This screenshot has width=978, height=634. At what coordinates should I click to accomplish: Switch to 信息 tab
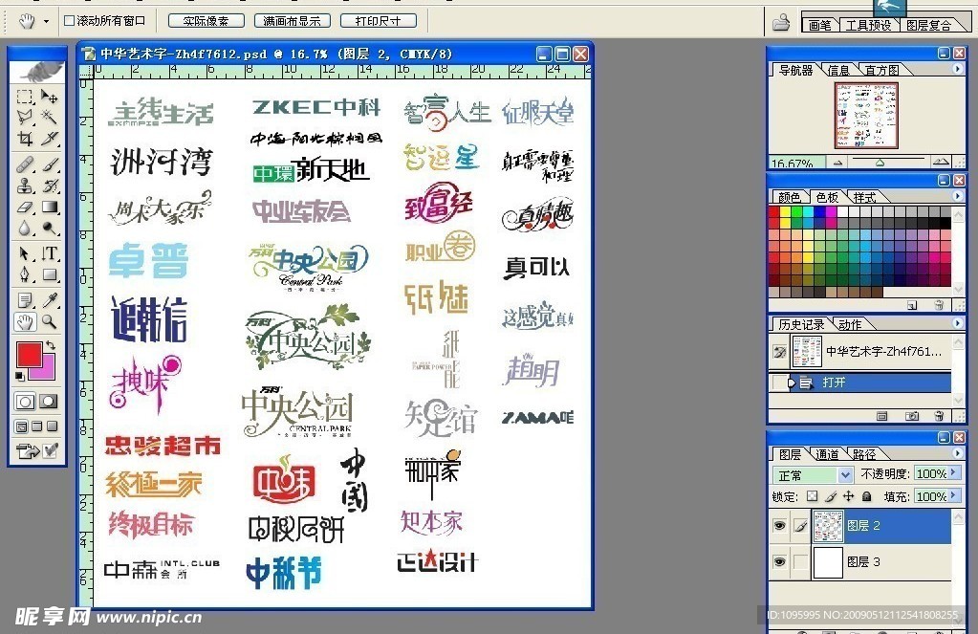[x=838, y=70]
